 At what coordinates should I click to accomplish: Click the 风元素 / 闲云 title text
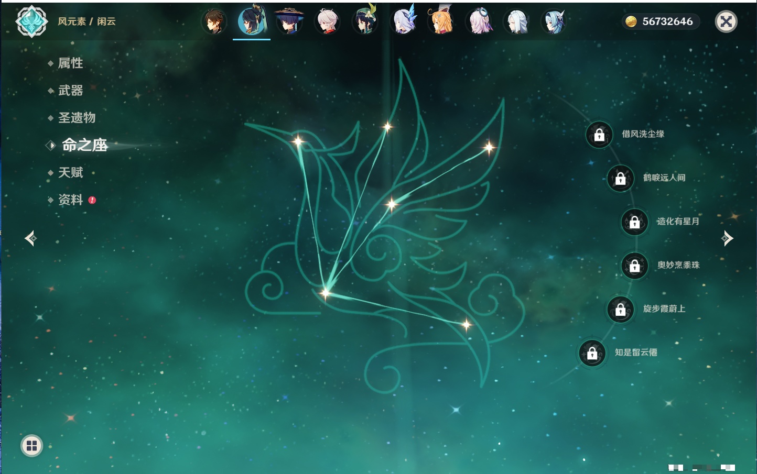point(86,21)
